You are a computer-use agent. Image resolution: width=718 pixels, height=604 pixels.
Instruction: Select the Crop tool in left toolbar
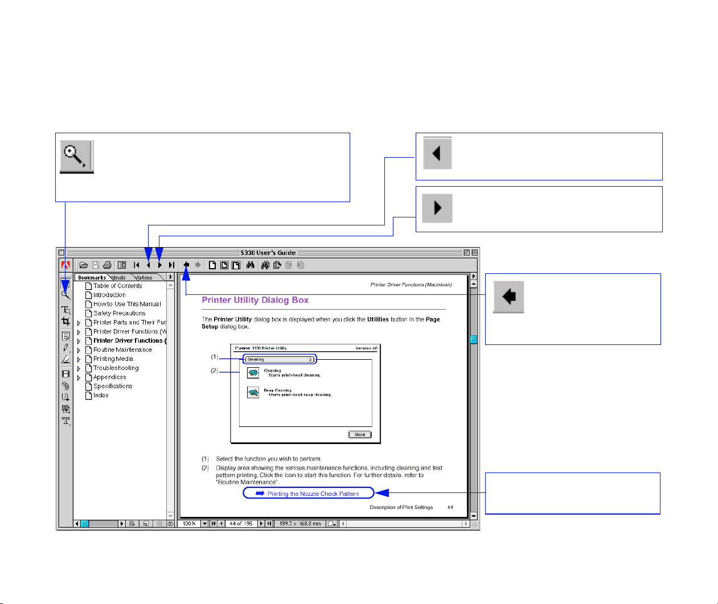[x=65, y=322]
